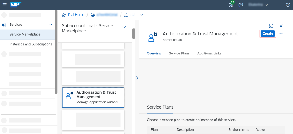This screenshot has height=134, width=293.
Task: Click the Active column header
Action: pos(260,129)
